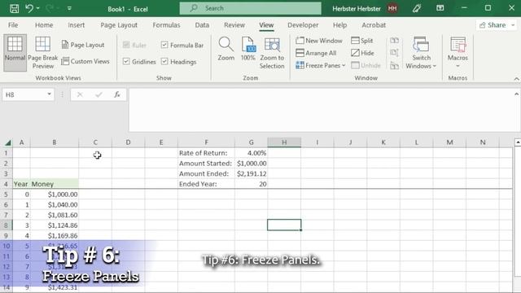
Task: Switch to the Home tab
Action: click(x=44, y=25)
